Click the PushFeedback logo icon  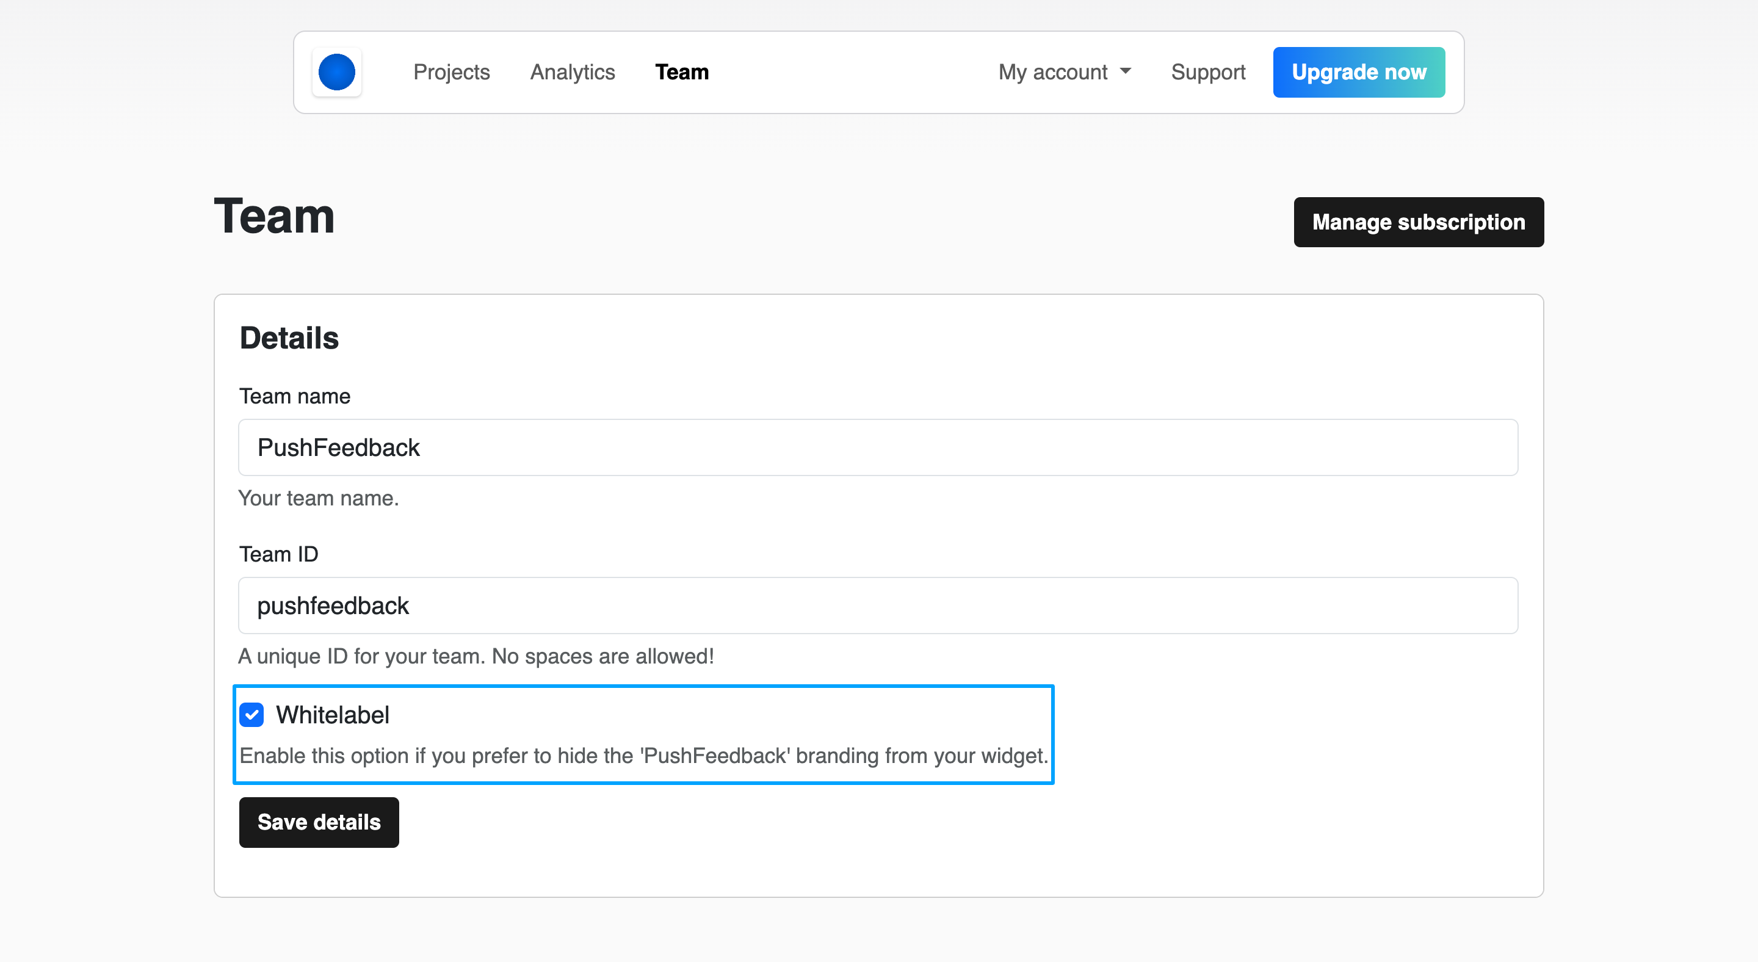point(338,72)
